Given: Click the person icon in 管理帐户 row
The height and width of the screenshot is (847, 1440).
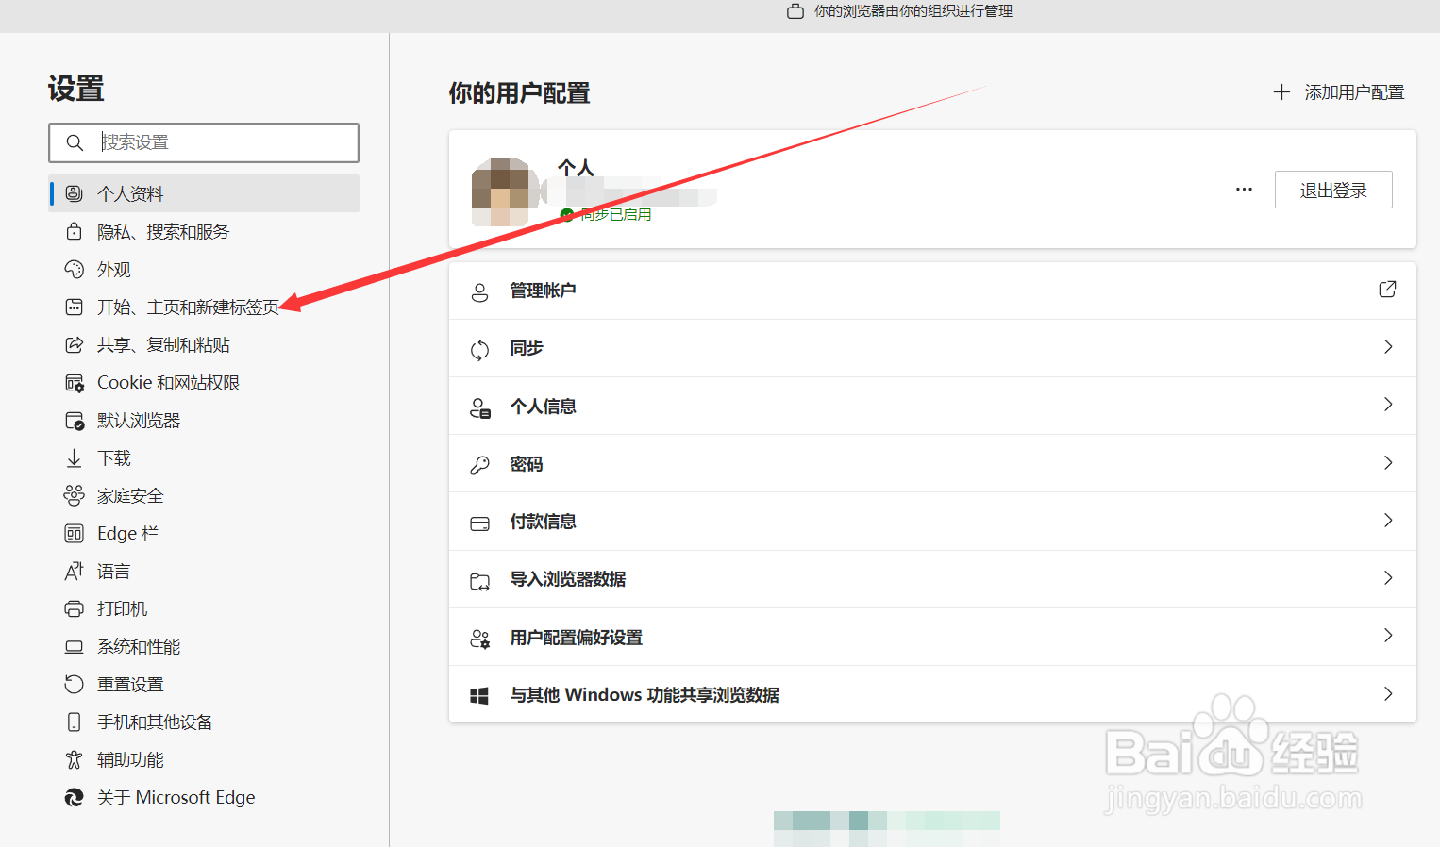Looking at the screenshot, I should [x=479, y=291].
